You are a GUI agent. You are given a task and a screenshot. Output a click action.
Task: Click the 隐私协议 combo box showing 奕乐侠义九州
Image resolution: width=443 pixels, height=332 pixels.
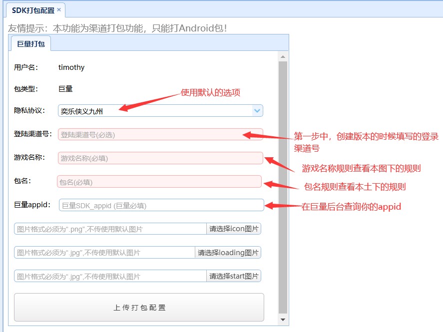coord(155,111)
